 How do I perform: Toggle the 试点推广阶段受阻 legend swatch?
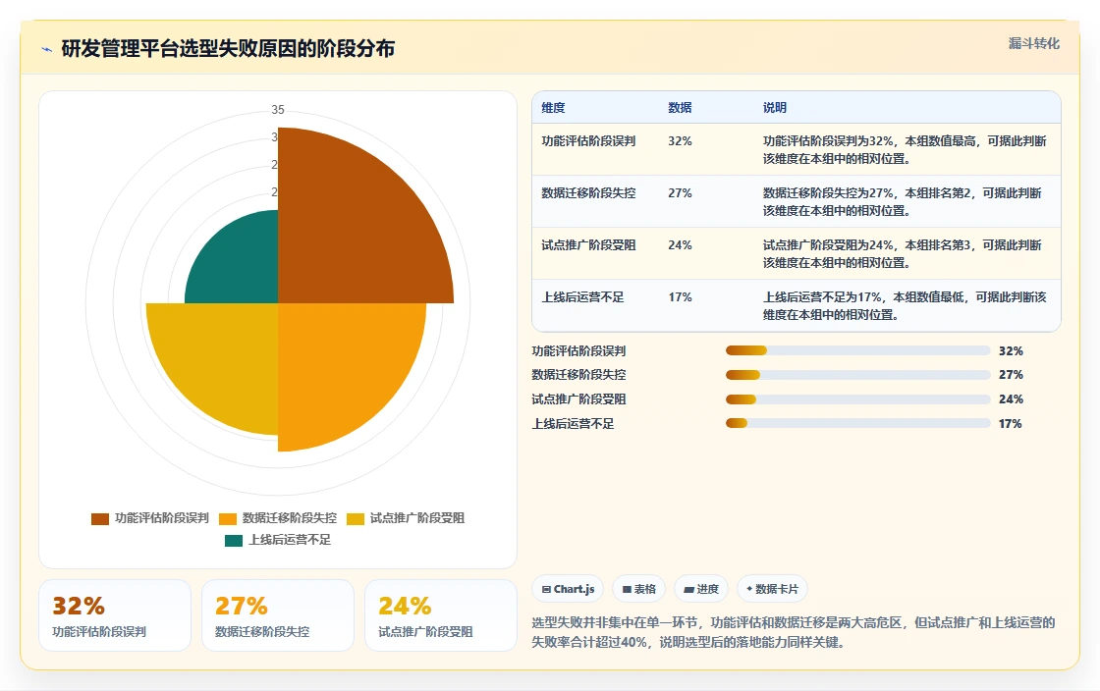(355, 518)
